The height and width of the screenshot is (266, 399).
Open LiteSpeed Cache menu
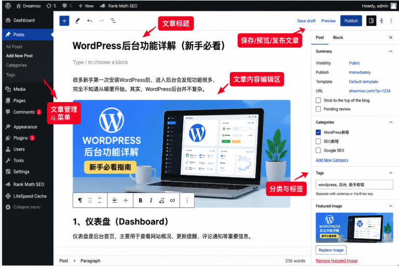(27, 196)
